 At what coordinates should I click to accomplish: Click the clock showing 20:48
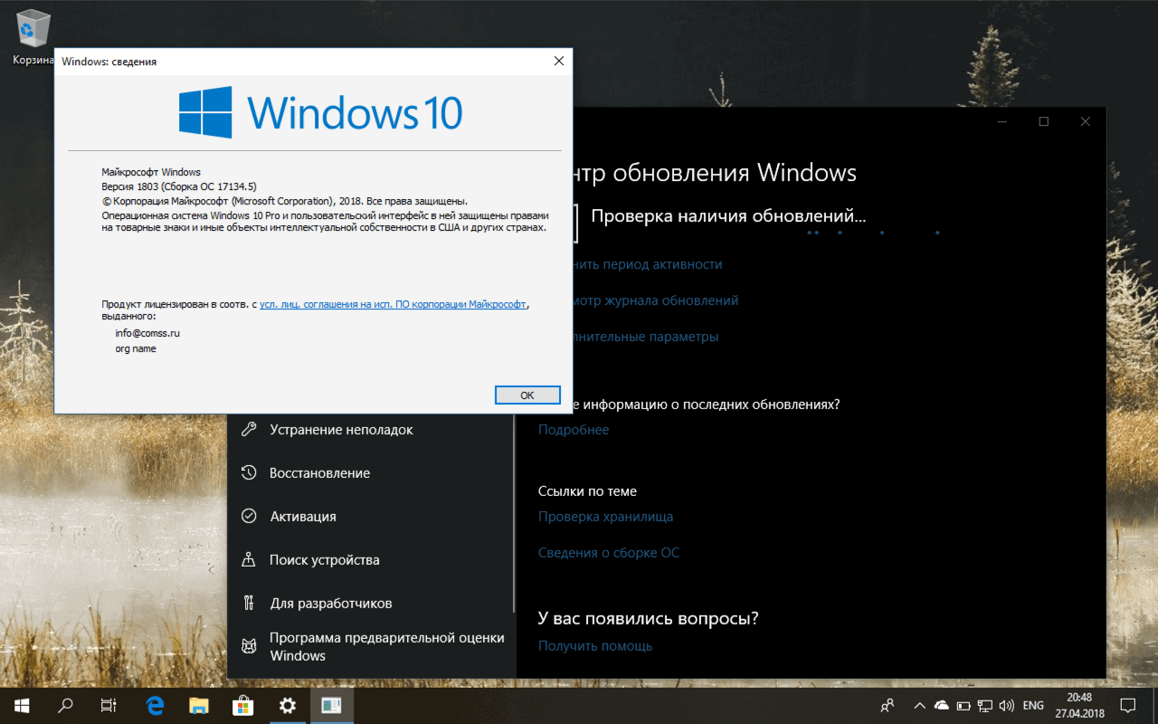pos(1081,699)
